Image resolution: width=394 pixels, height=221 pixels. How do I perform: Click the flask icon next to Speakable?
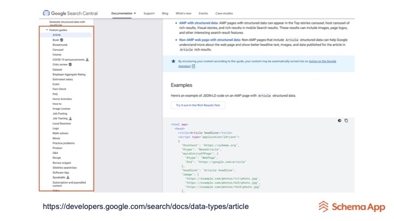(x=68, y=177)
